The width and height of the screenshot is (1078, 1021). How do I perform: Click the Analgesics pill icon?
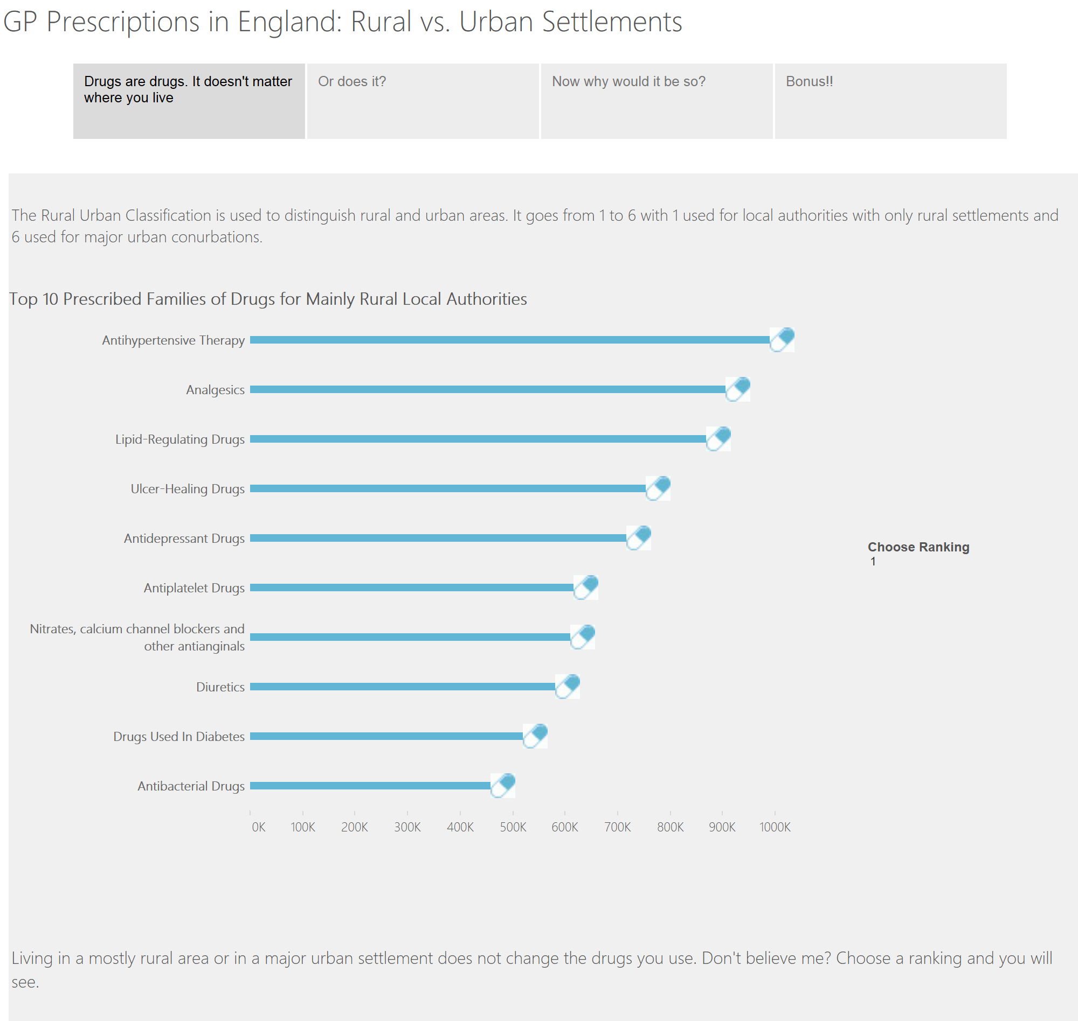point(737,389)
